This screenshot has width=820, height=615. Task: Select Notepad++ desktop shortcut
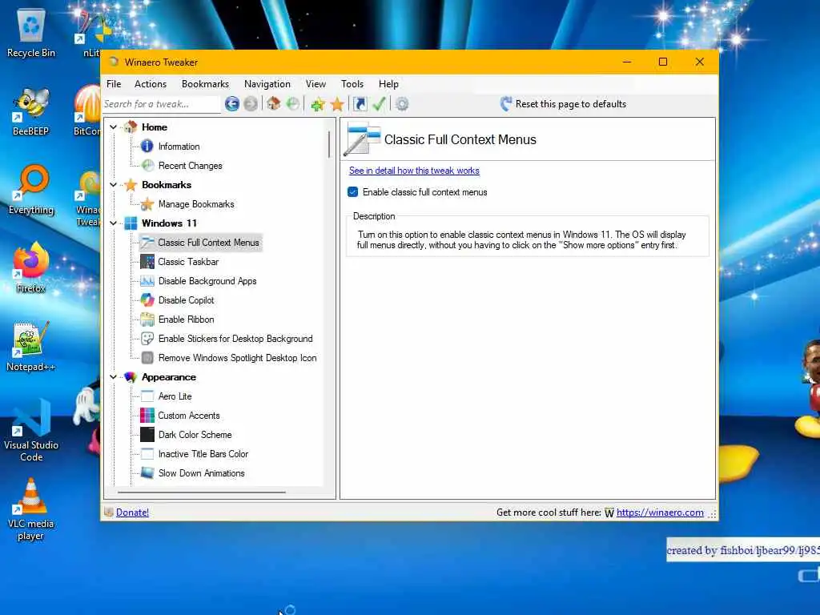pos(31,347)
